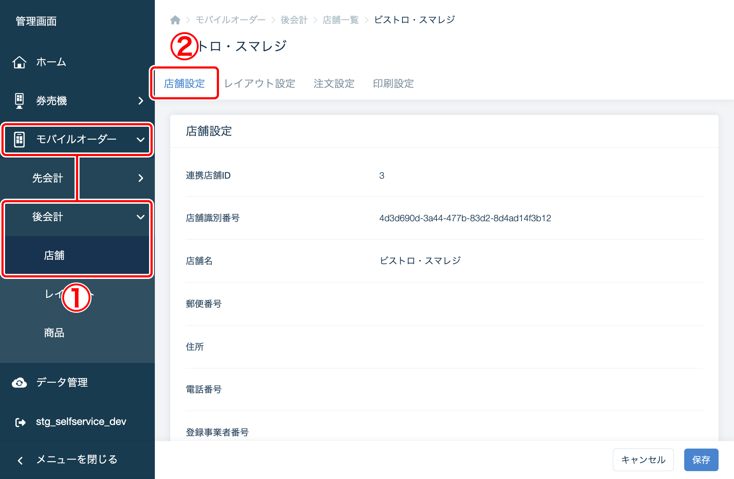Click the home breadcrumb icon

click(x=175, y=20)
